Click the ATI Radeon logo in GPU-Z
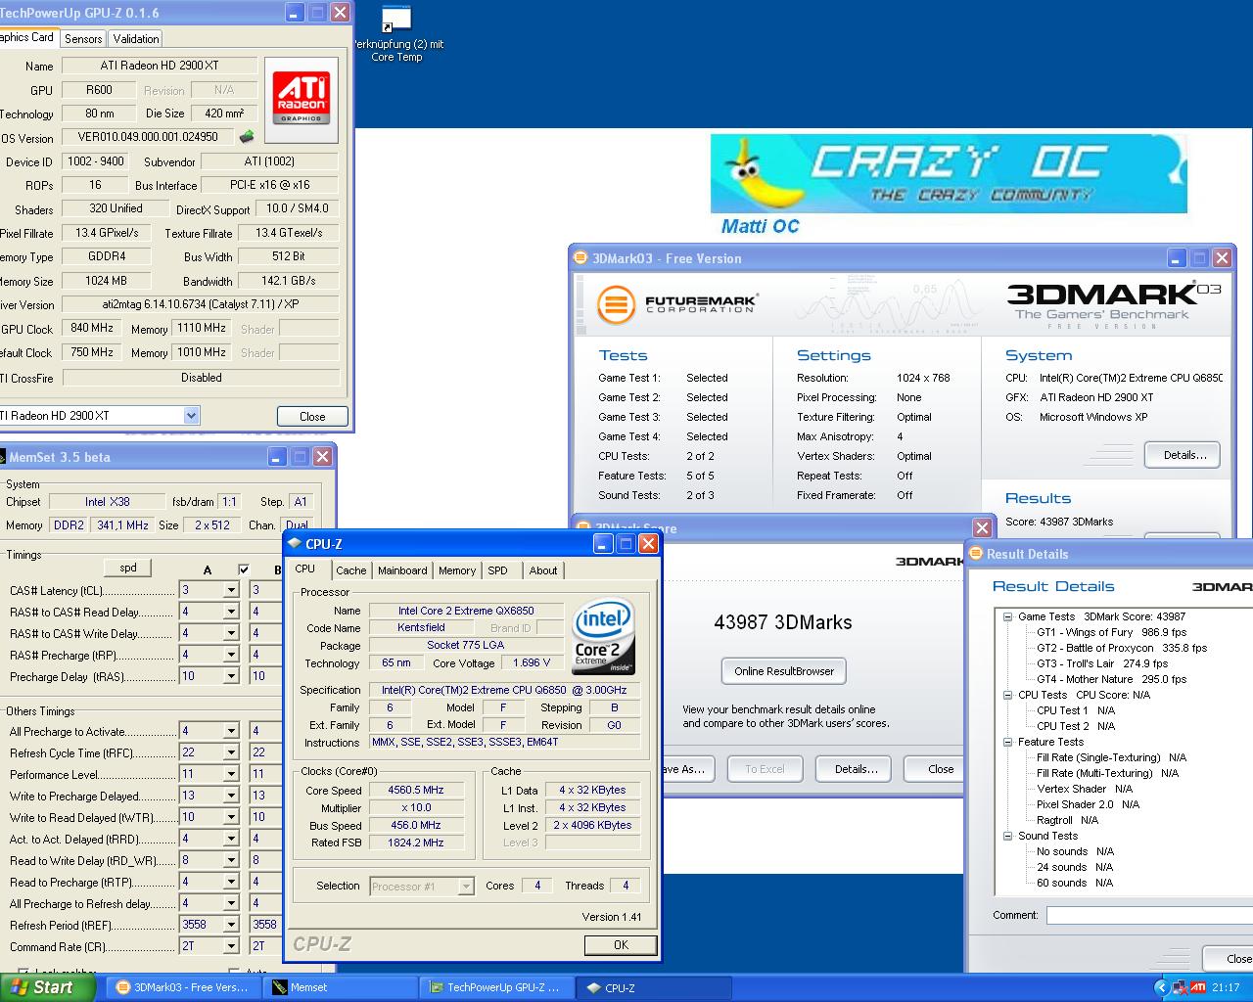This screenshot has height=1002, width=1253. coord(301,98)
